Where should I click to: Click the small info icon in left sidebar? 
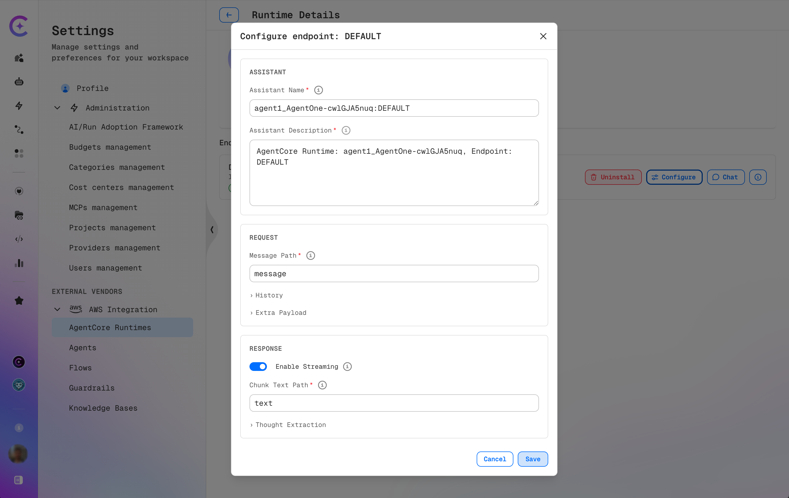coord(19,428)
